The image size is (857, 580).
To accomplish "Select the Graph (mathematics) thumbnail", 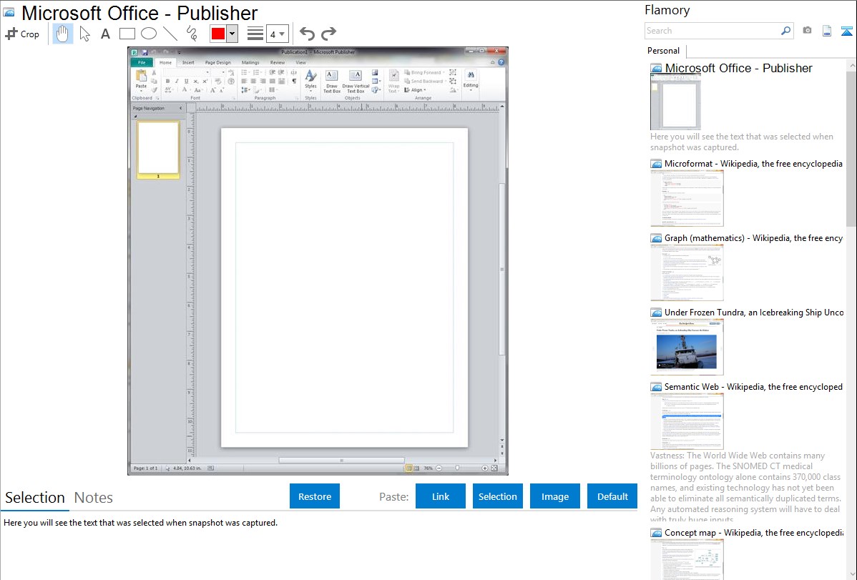I will (687, 272).
